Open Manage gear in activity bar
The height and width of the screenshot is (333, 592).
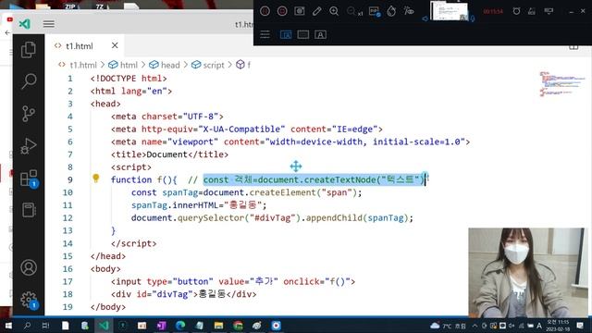(29, 300)
